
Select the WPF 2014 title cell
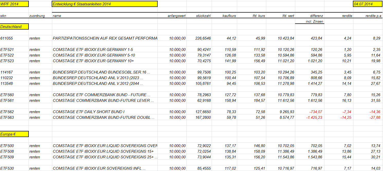pyautogui.click(x=14, y=4)
